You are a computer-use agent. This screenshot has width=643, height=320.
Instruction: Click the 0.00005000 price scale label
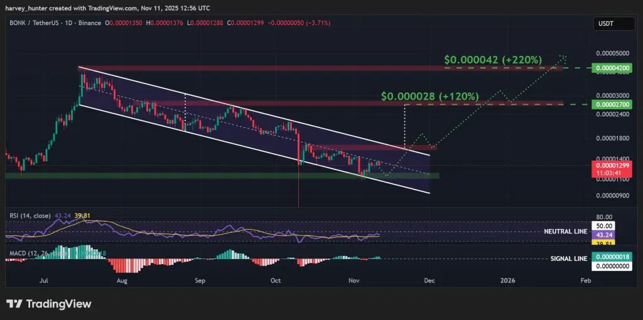(612, 53)
